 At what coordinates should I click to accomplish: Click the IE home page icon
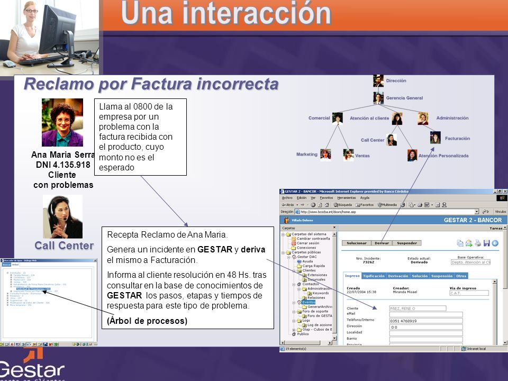[x=327, y=205]
